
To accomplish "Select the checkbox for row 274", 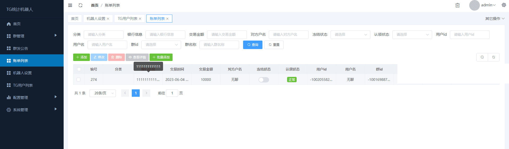I will pyautogui.click(x=78, y=80).
